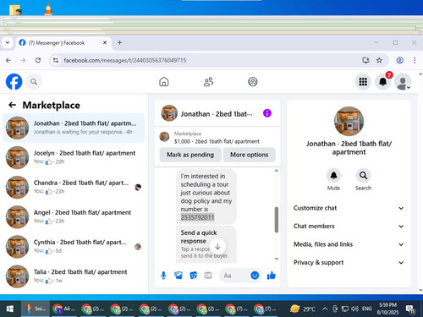This screenshot has width=423, height=317.
Task: Click the Facebook search magnifier icon
Action: [x=34, y=82]
